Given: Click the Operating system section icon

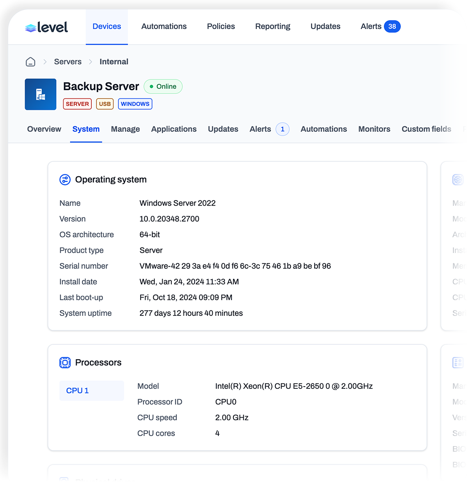Looking at the screenshot, I should pos(65,180).
